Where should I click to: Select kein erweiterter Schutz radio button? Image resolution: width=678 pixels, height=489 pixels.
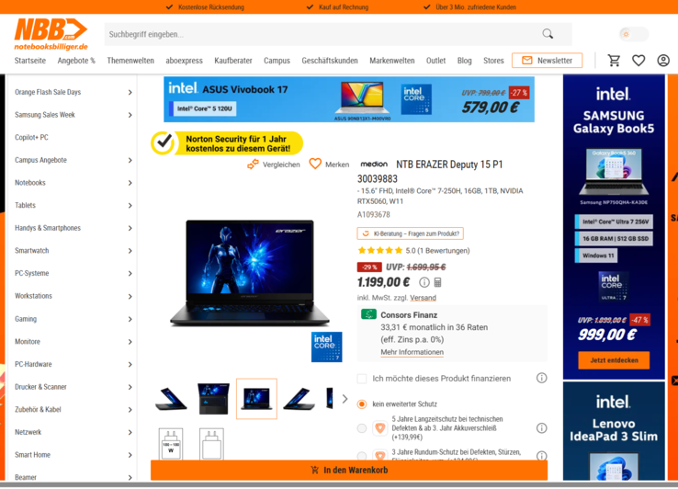(362, 404)
